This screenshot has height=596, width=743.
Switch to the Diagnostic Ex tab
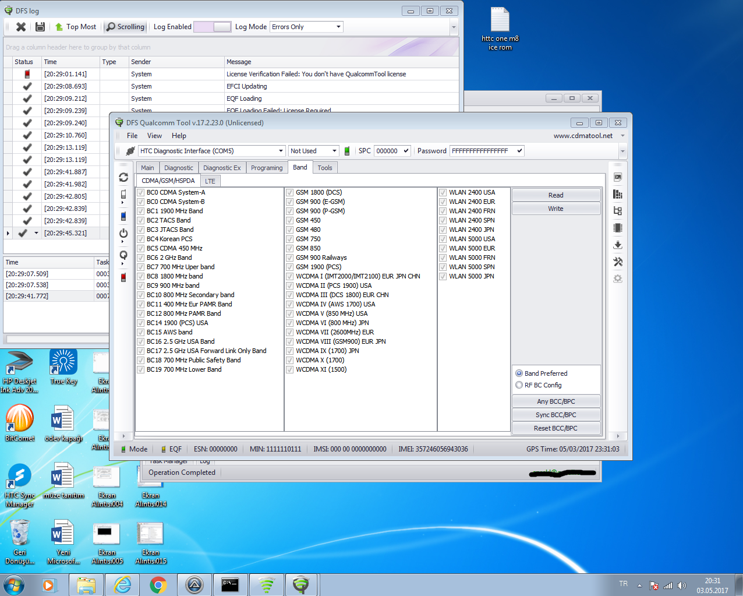(x=222, y=168)
